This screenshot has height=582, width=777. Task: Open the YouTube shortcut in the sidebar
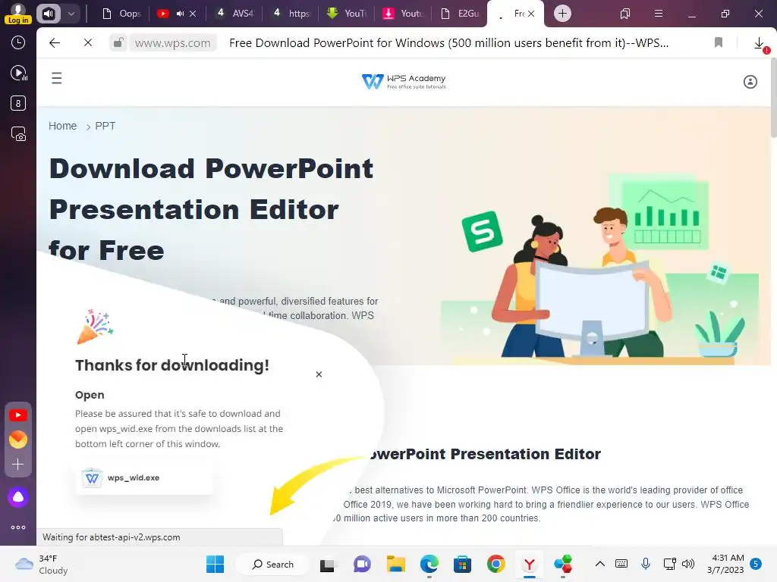[x=18, y=415]
